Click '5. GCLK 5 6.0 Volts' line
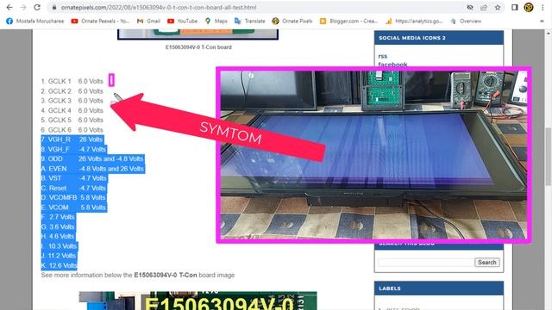This screenshot has height=310, width=552. [72, 120]
